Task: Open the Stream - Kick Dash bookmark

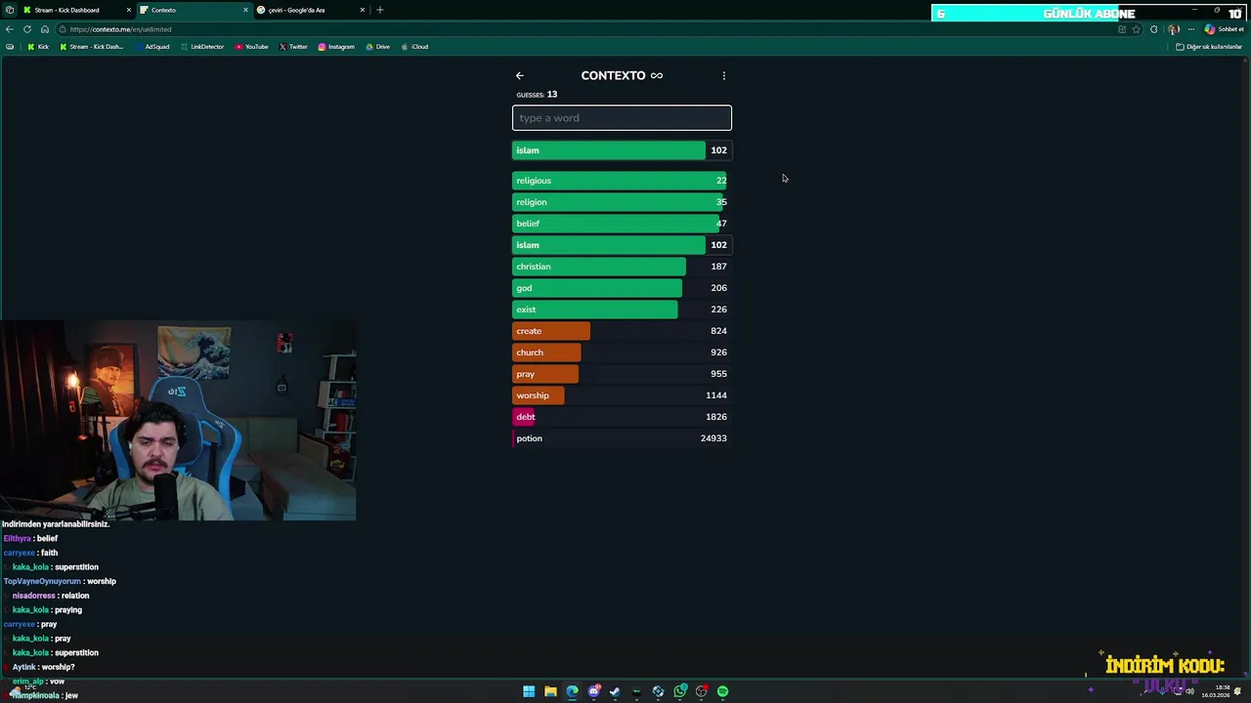Action: [x=92, y=47]
